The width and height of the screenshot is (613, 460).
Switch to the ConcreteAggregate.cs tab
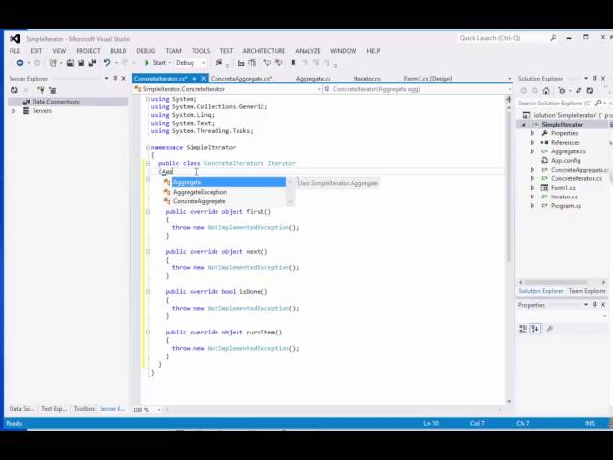241,79
